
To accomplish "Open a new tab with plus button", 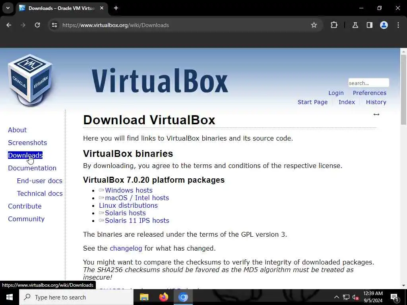I will pyautogui.click(x=116, y=8).
